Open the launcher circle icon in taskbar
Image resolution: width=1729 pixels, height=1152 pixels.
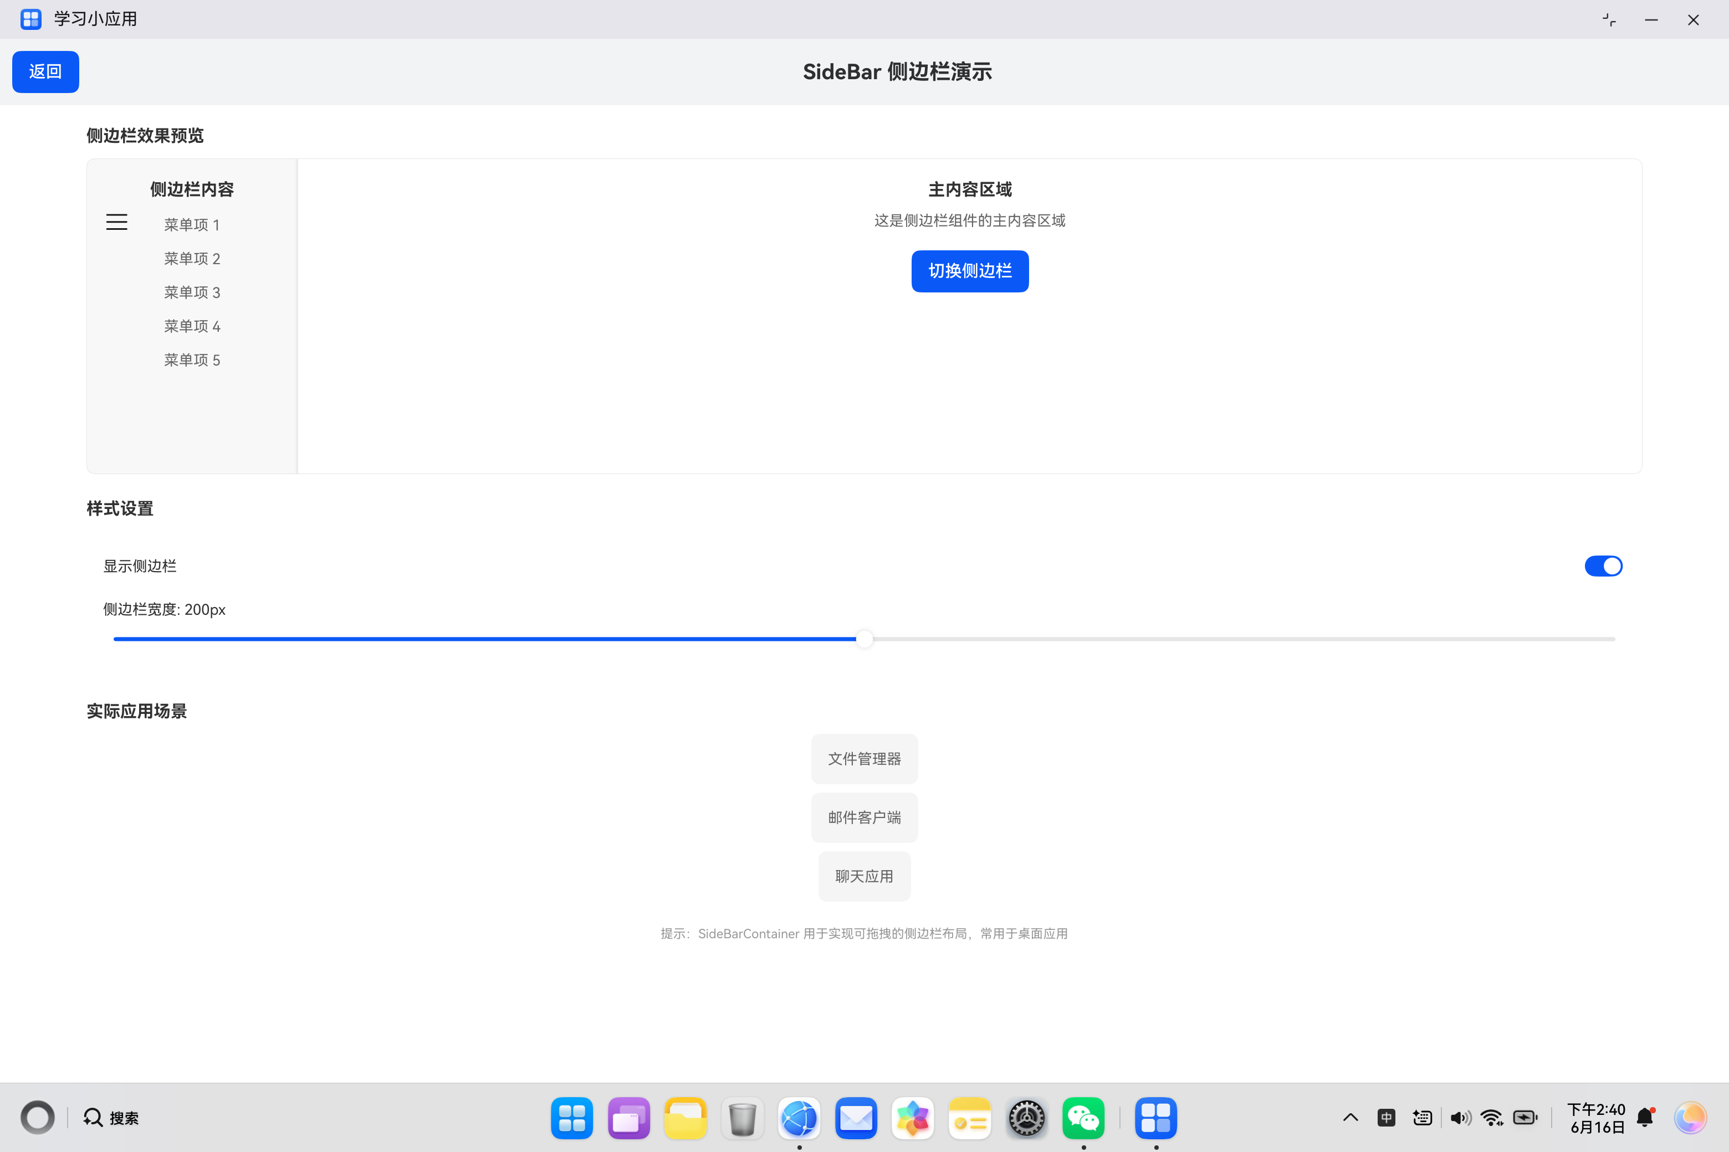click(38, 1118)
